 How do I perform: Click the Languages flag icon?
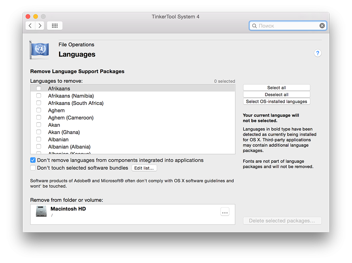[39, 50]
